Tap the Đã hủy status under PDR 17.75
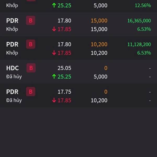This screenshot has height=157, width=157. tap(14, 100)
